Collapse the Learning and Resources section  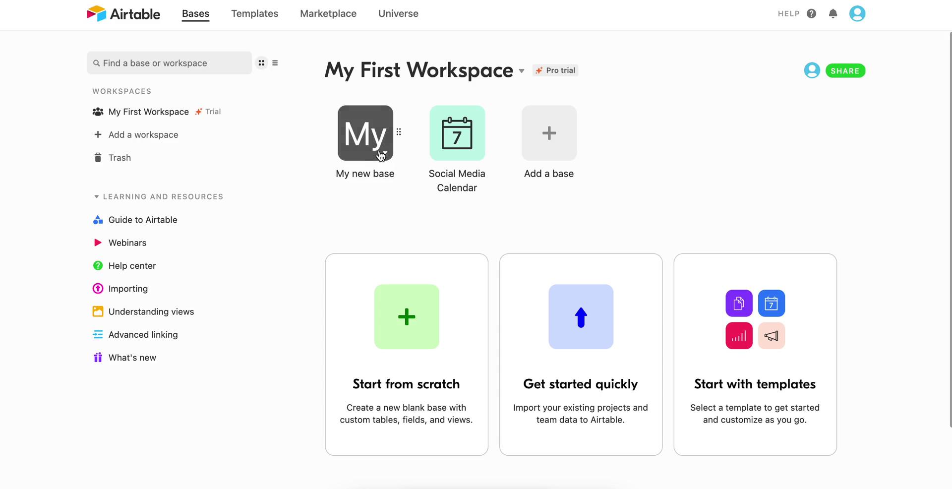point(96,196)
